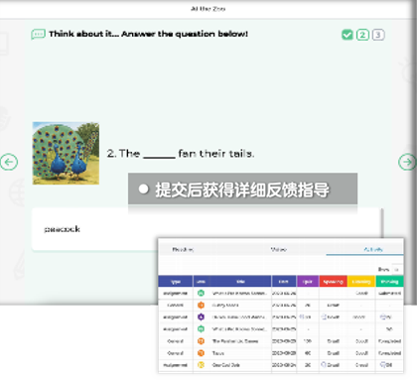
Task: Click the purple level badge icon
Action: tap(201, 317)
